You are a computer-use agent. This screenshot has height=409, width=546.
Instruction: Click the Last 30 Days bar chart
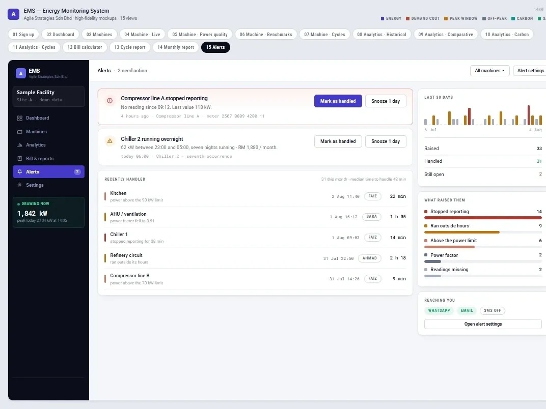tap(483, 115)
